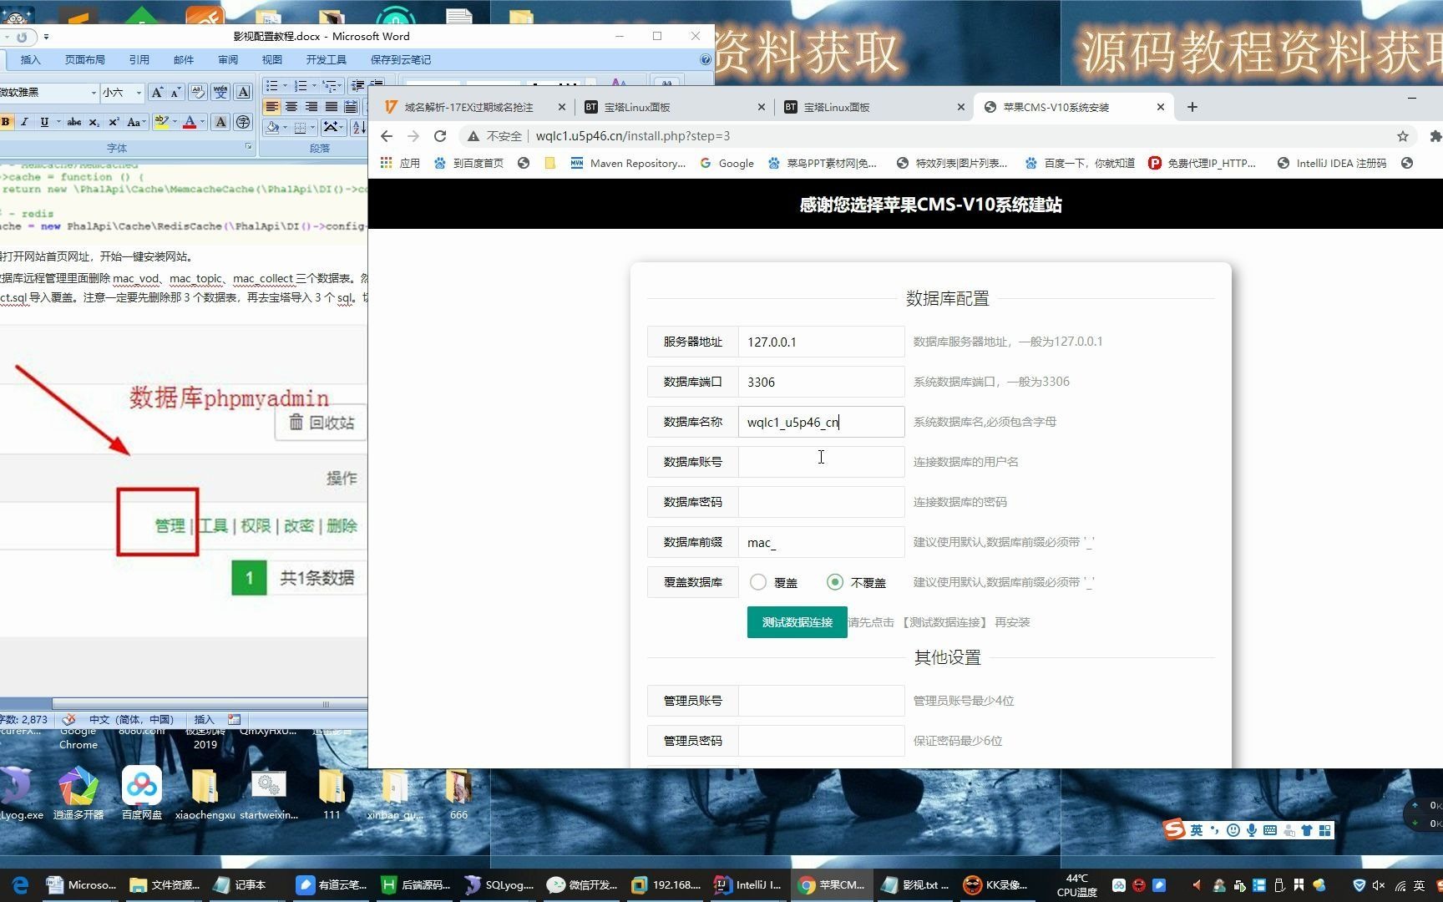Screen dimensions: 1443x902
Task: Apply red font color
Action: [x=190, y=122]
